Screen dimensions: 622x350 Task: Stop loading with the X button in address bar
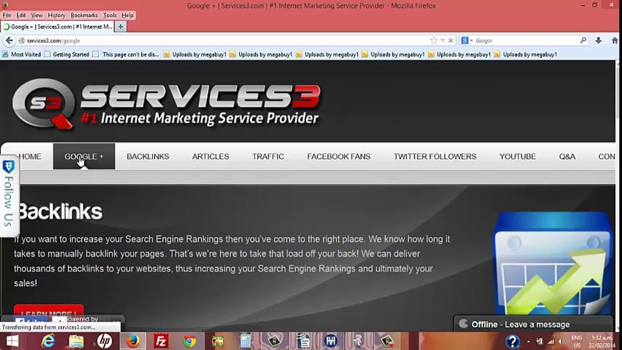click(x=451, y=41)
